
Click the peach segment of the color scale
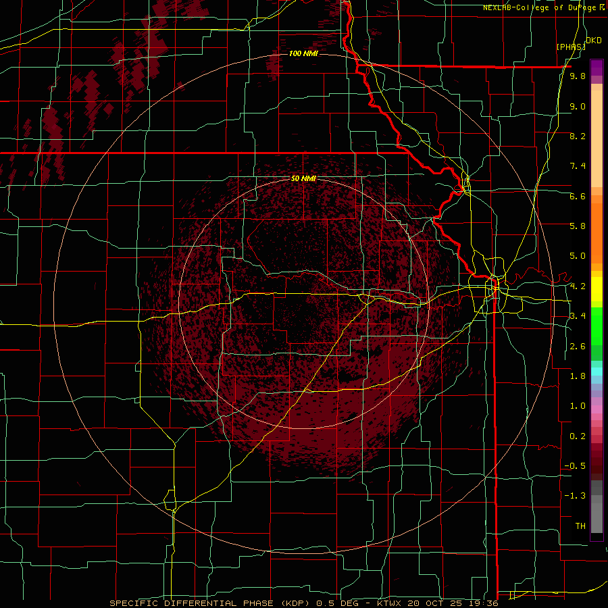point(597,136)
